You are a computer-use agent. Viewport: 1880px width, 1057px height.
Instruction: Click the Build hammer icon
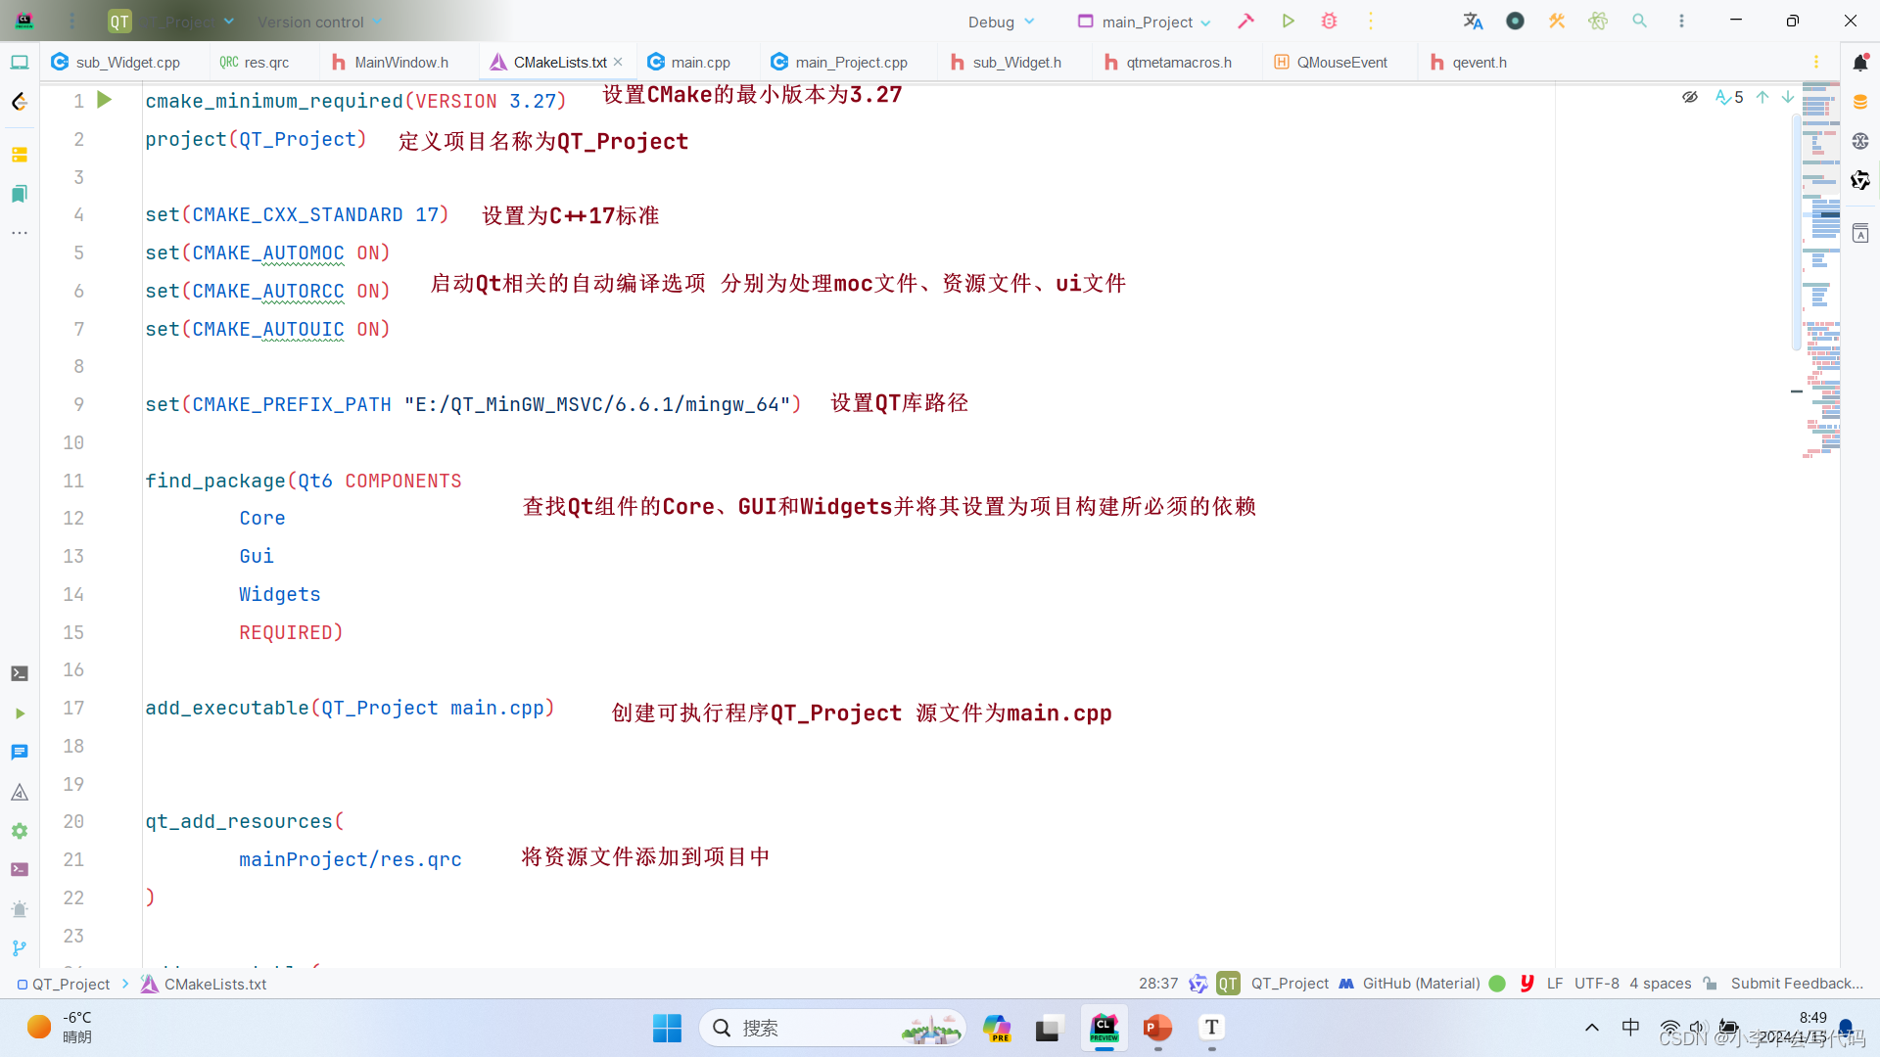tap(1245, 21)
